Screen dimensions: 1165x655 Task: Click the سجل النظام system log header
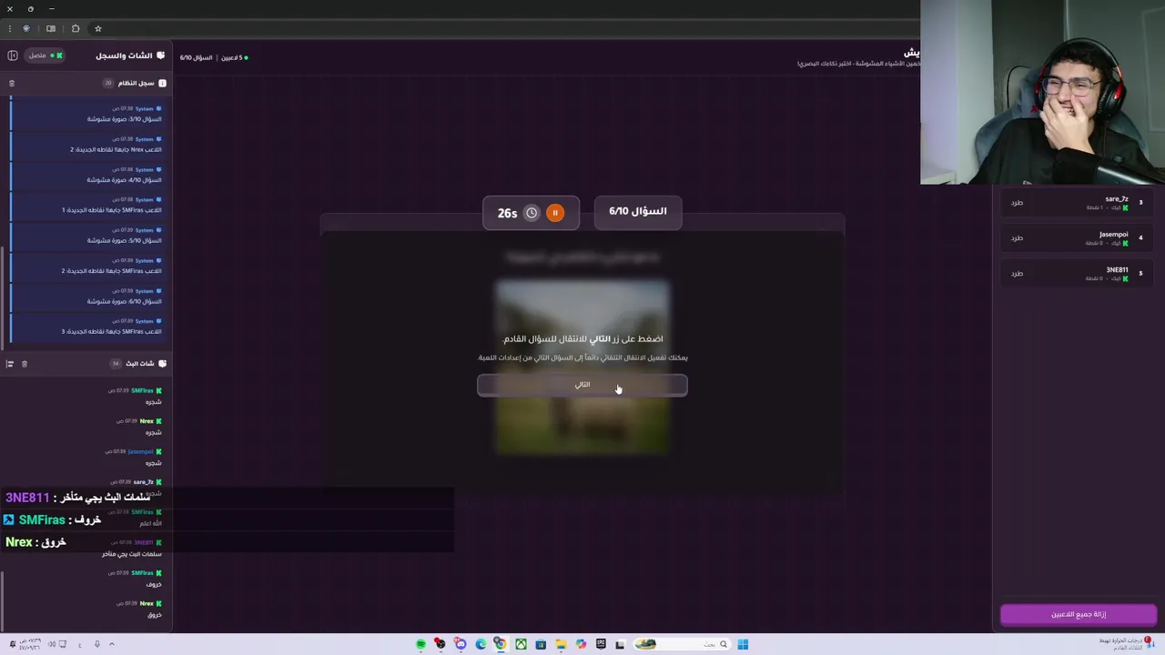[136, 83]
